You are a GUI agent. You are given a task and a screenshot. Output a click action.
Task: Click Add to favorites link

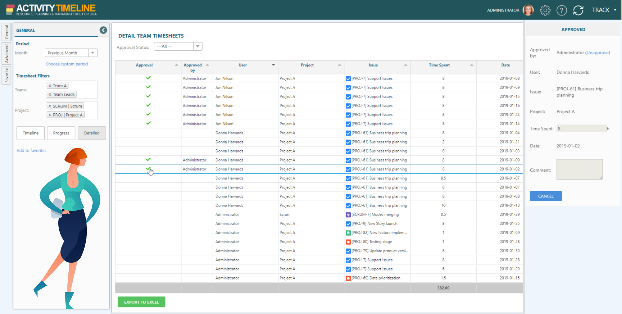click(31, 151)
